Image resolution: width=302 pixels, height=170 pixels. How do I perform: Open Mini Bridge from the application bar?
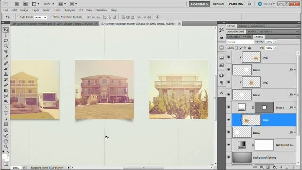(25, 4)
